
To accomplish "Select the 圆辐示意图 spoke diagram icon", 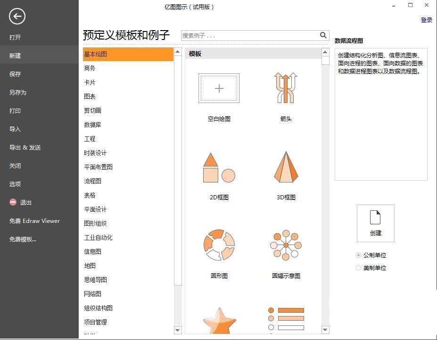I will tap(287, 245).
